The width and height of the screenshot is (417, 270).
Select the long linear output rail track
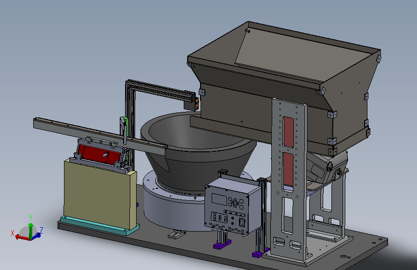100,135
